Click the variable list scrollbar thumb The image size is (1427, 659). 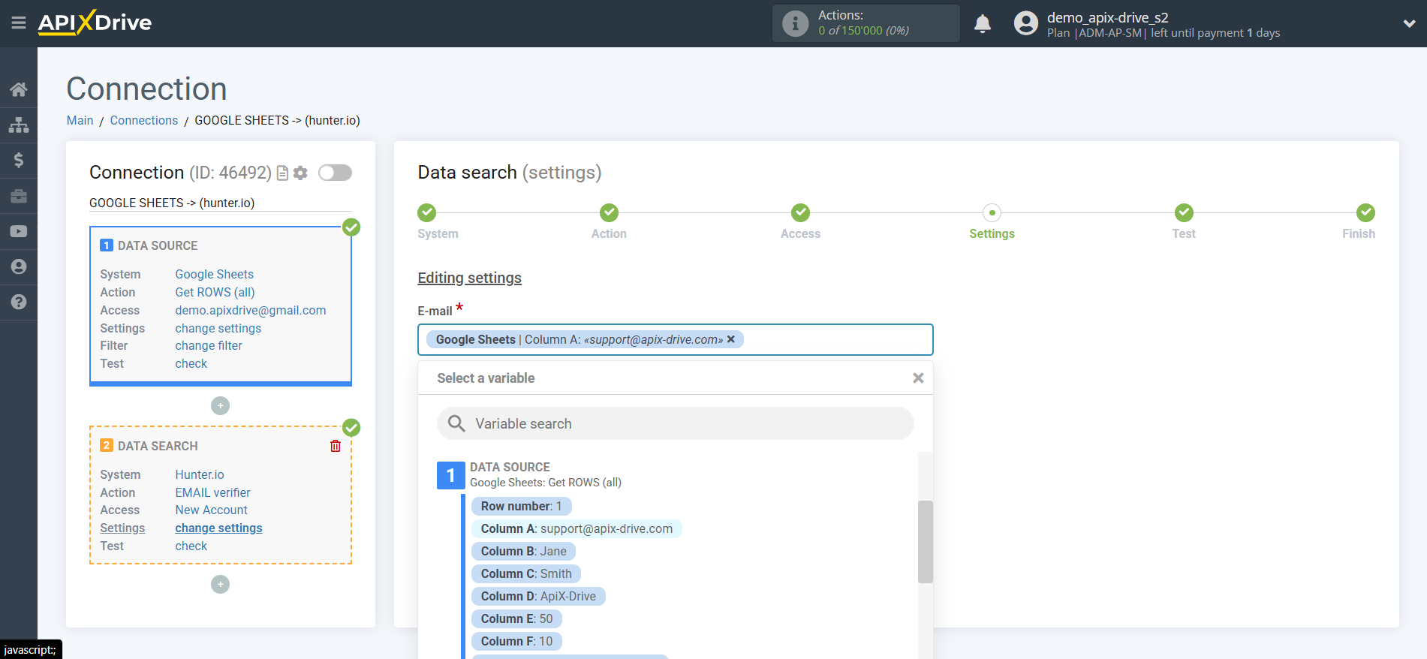[925, 542]
